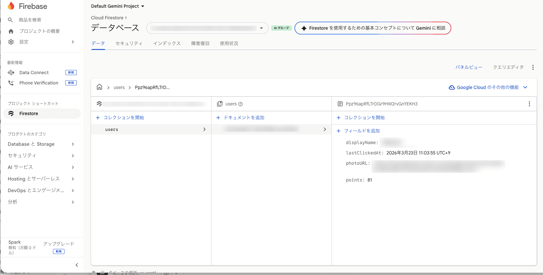Switch to the セキュリティ tab
543x275 pixels.
129,44
